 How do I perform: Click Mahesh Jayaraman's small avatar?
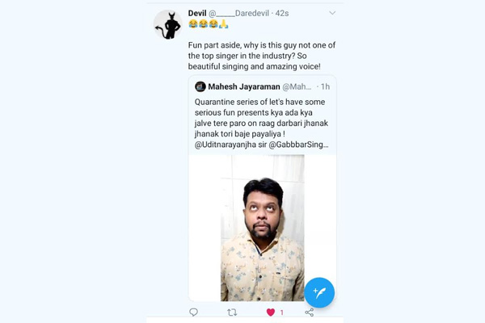click(200, 86)
